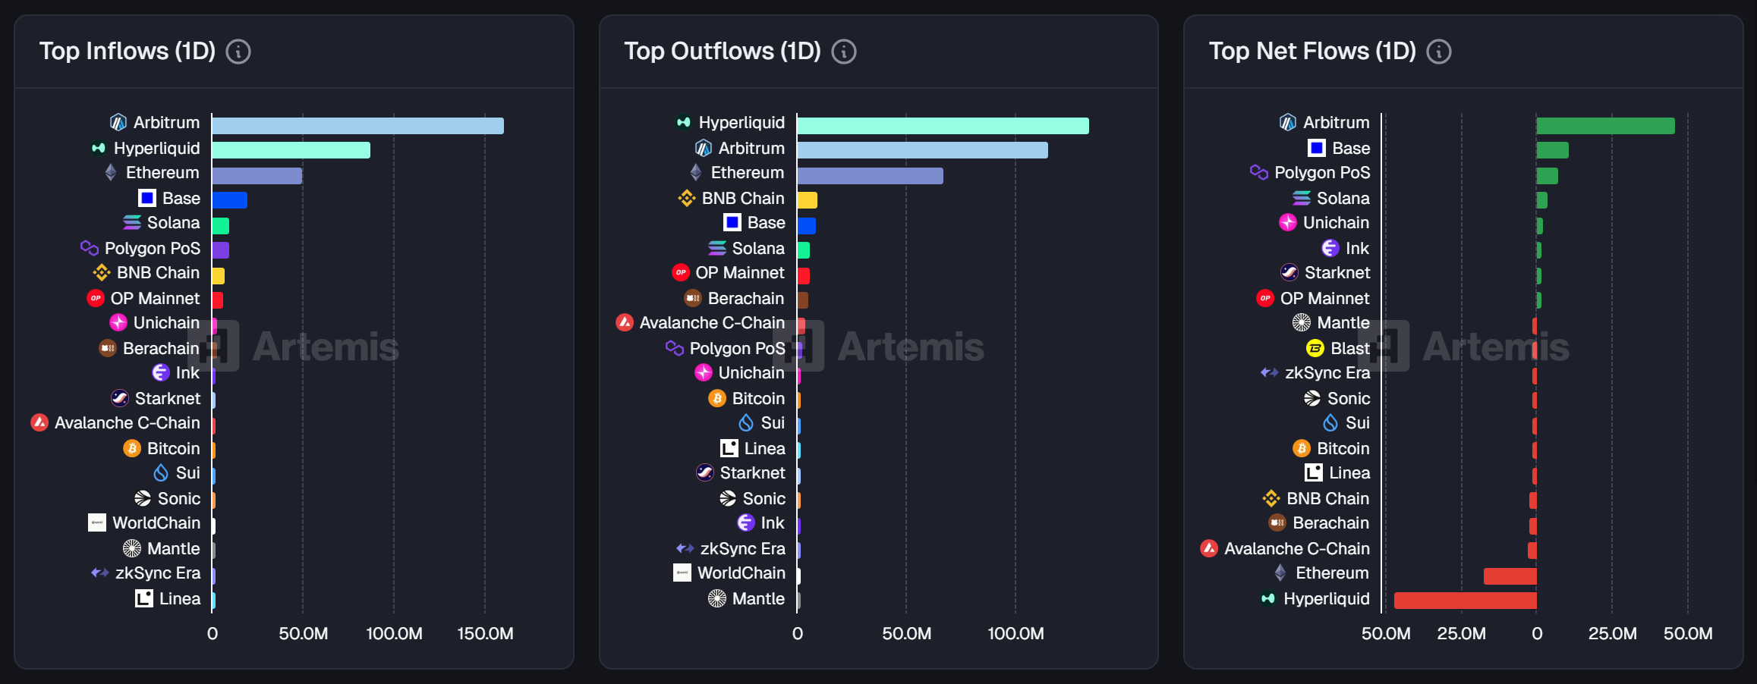Click the Polygon PoS logo in Top Inflows chart
Image resolution: width=1757 pixels, height=684 pixels.
pos(90,248)
